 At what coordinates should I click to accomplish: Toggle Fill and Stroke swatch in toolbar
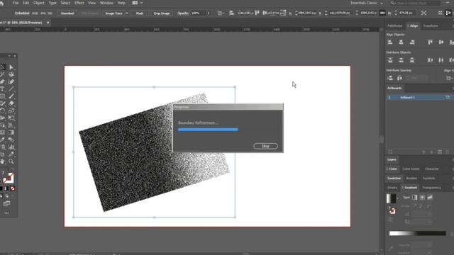(8, 178)
